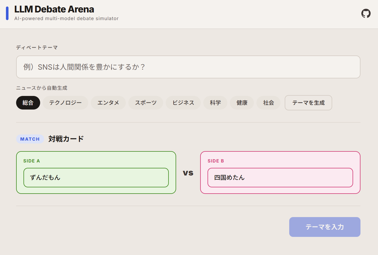Pick the 科学 category chip
This screenshot has width=378, height=255.
pos(215,103)
